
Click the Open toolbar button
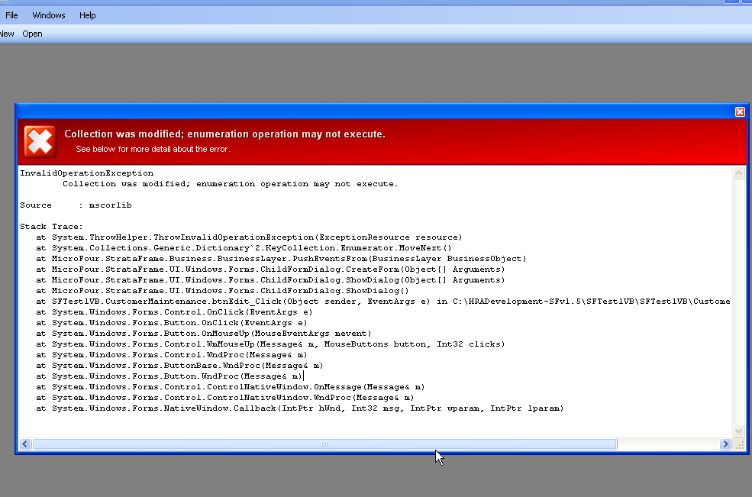coord(32,34)
